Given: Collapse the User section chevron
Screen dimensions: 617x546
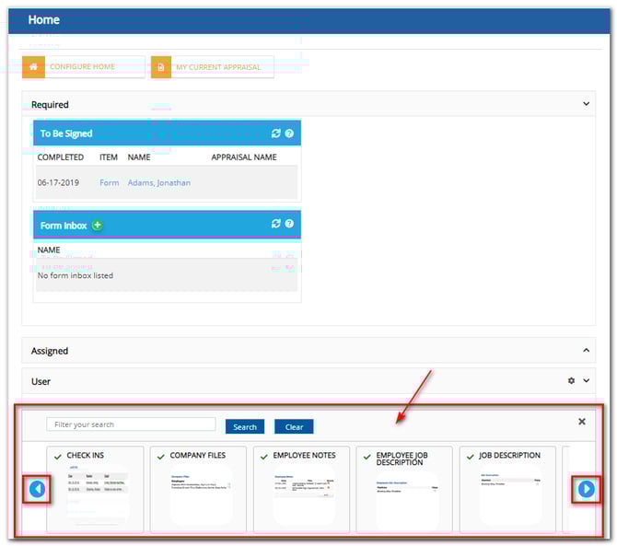Looking at the screenshot, I should [x=587, y=381].
